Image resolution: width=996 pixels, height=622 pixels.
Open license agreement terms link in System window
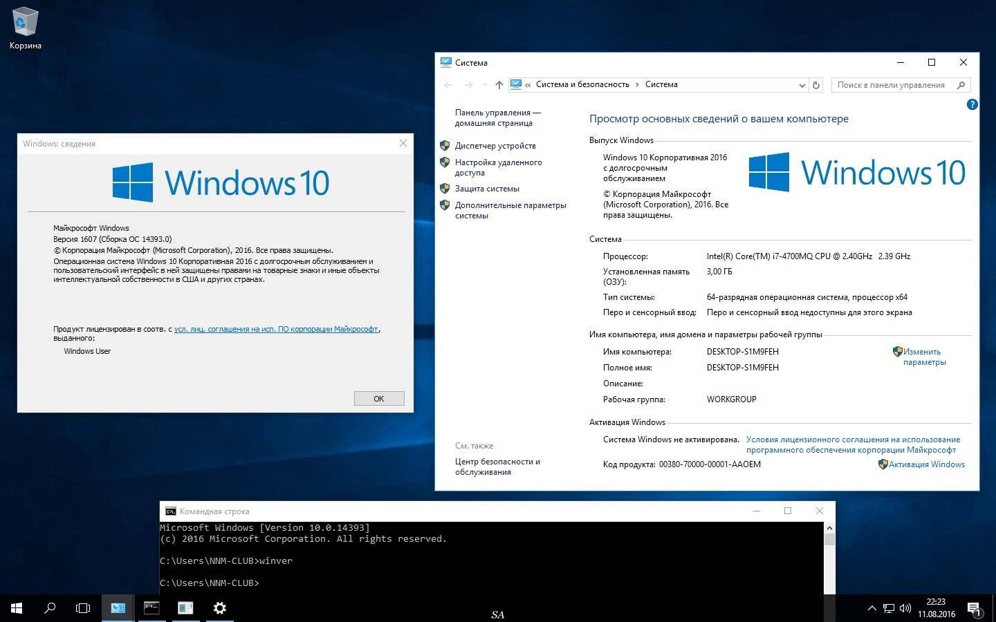[x=853, y=444]
